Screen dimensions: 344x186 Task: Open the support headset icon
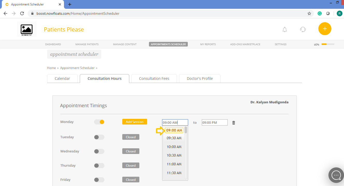click(303, 29)
